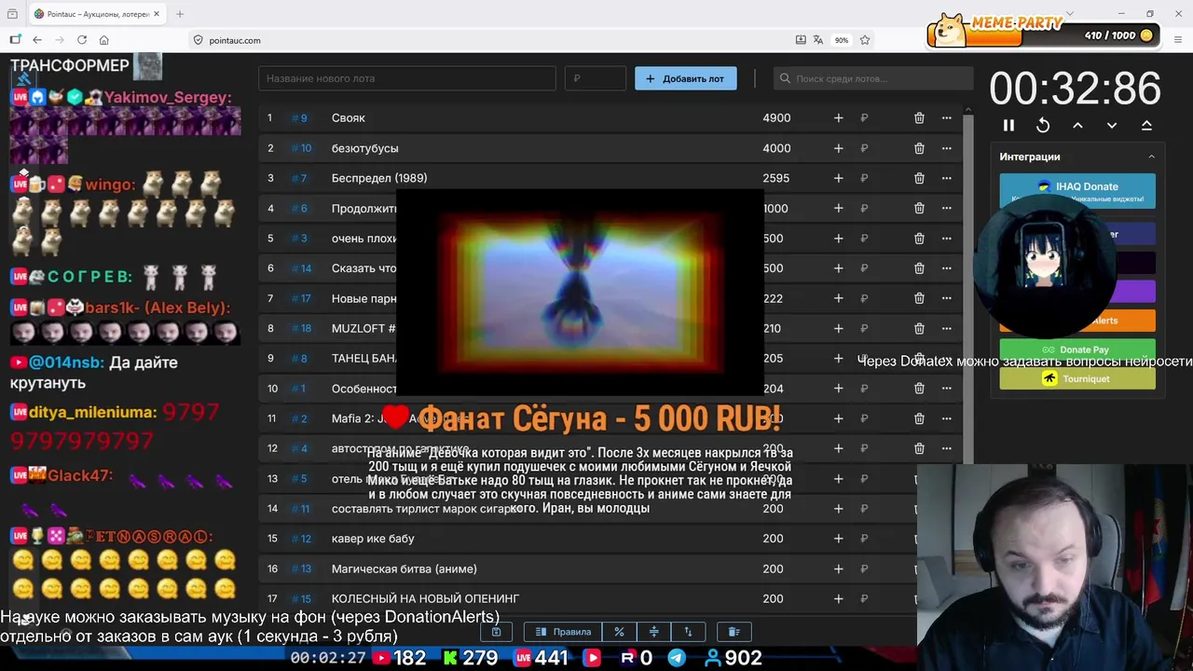Viewport: 1193px width, 671px height.
Task: Pause the auction timer
Action: click(x=1008, y=125)
